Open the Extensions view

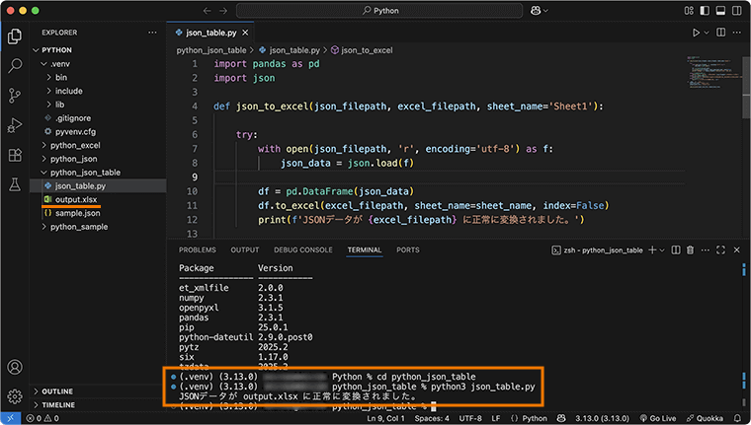click(x=15, y=155)
